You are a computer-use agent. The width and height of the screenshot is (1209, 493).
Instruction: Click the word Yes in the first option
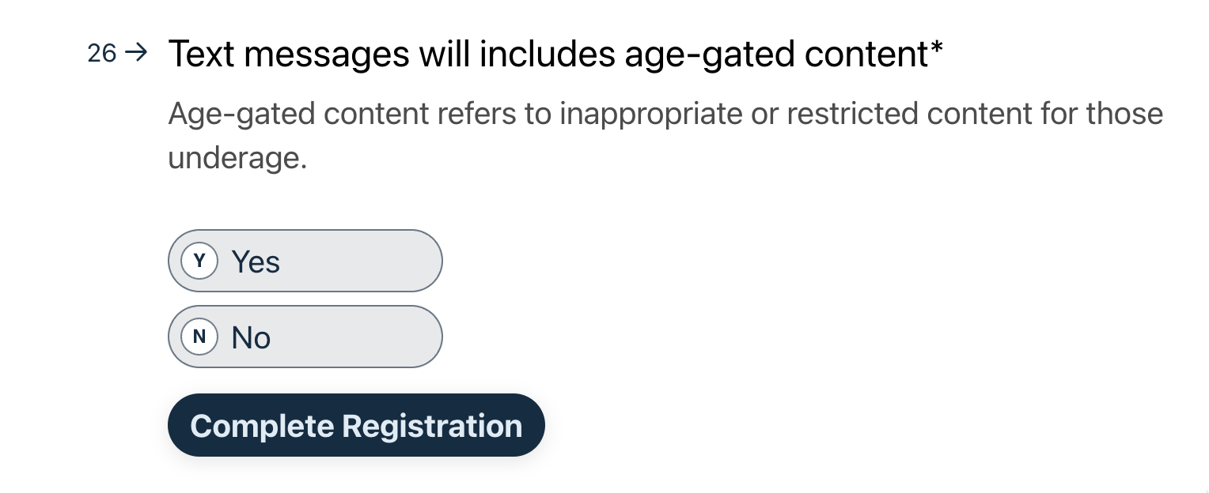point(256,262)
